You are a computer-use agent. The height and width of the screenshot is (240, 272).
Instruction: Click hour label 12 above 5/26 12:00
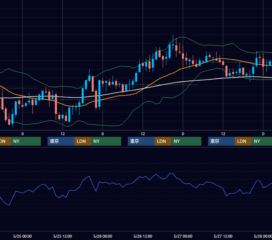(143, 134)
